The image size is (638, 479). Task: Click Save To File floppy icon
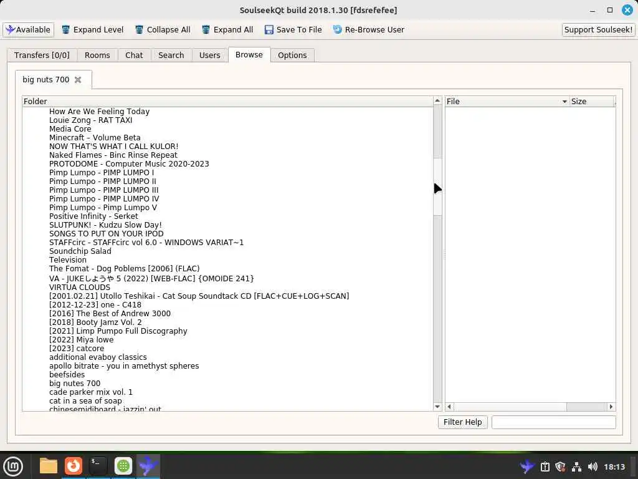[x=269, y=30]
